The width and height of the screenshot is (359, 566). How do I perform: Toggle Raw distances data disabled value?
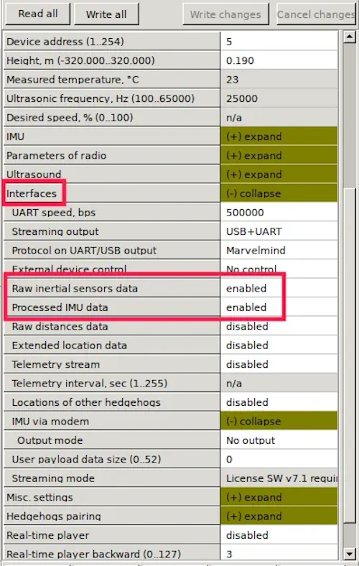click(x=279, y=326)
